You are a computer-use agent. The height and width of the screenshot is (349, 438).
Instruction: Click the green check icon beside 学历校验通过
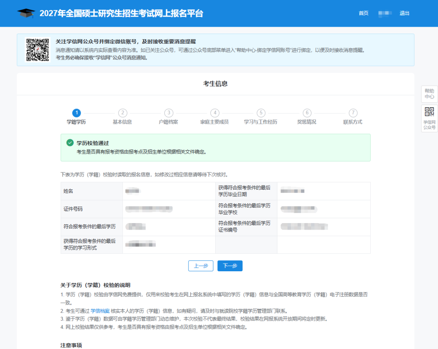[x=70, y=143]
